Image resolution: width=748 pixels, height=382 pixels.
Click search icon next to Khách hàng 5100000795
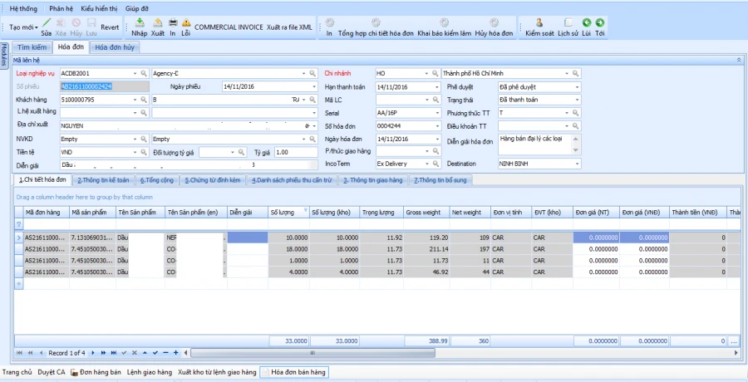tap(144, 100)
